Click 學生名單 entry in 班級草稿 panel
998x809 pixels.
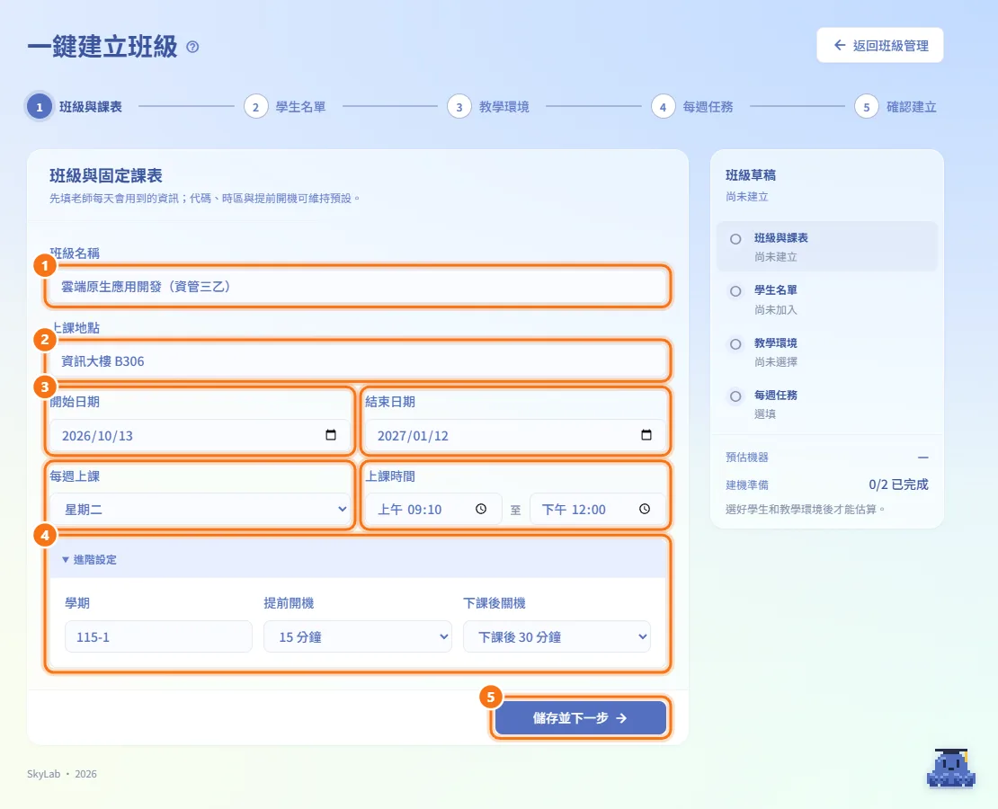(827, 299)
